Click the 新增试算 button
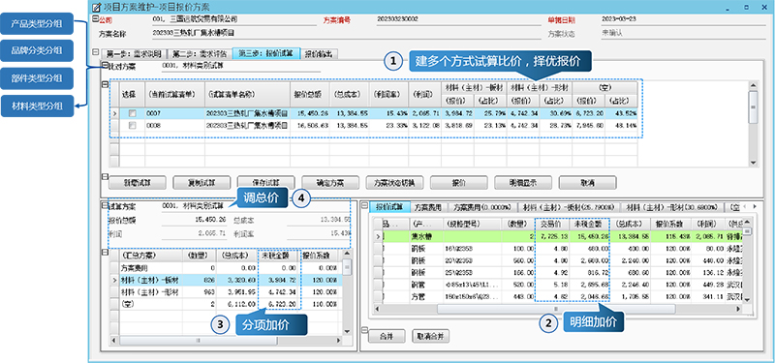The height and width of the screenshot is (363, 775). (x=137, y=182)
